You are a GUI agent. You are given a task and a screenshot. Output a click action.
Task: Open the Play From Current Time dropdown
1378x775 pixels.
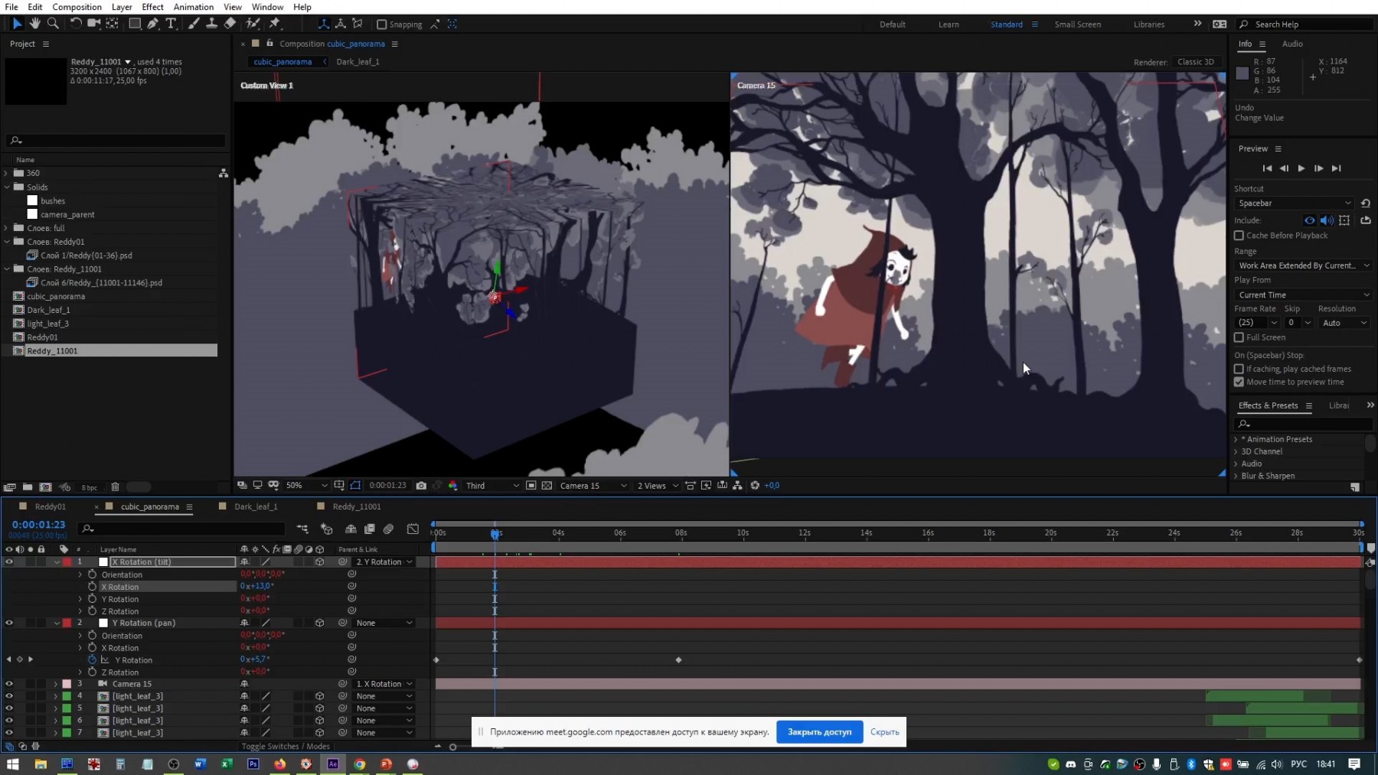coord(1303,295)
